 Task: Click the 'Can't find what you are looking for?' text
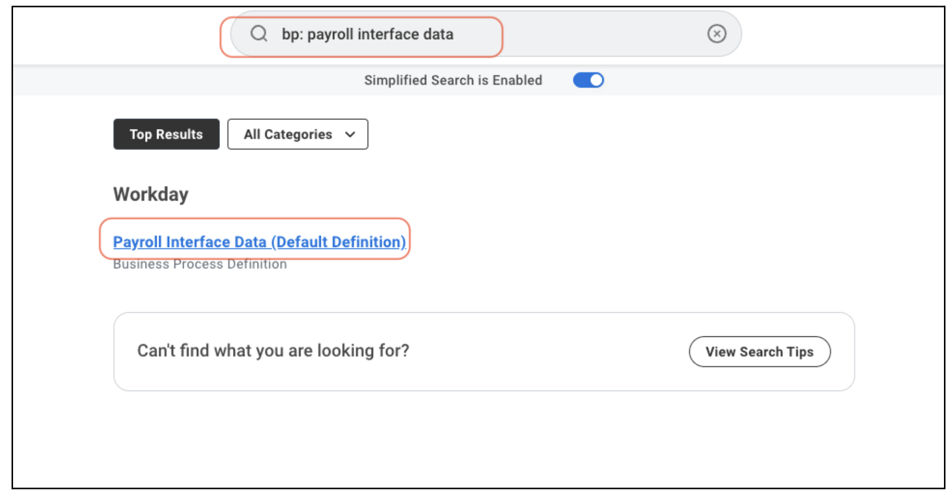273,350
